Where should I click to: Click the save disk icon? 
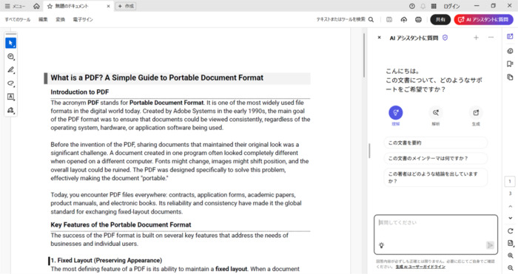(x=389, y=20)
